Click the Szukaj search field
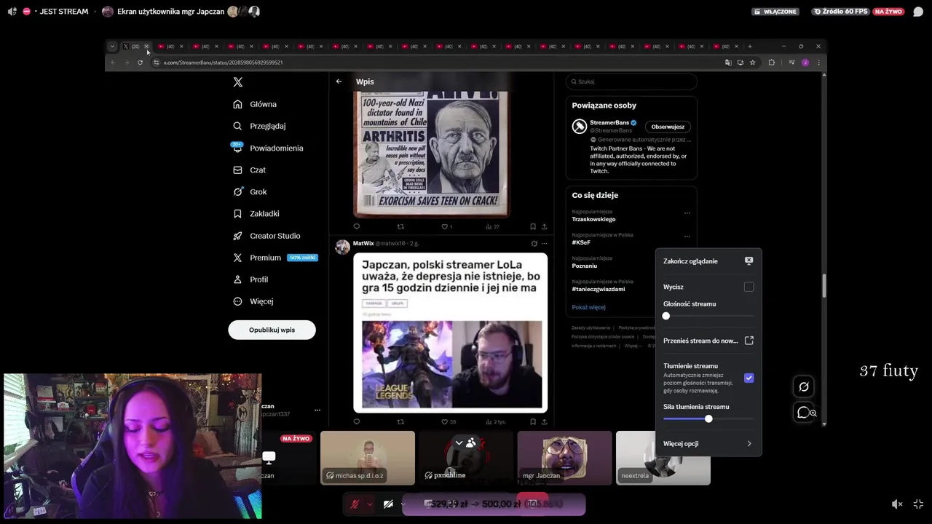The image size is (932, 524). click(x=631, y=82)
